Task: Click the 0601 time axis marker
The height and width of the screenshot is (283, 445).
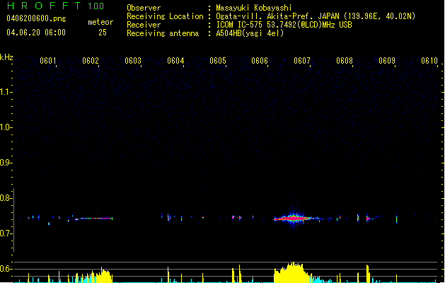Action: click(47, 61)
